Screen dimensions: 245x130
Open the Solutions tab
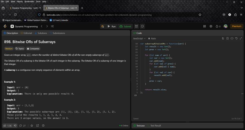point(41,33)
